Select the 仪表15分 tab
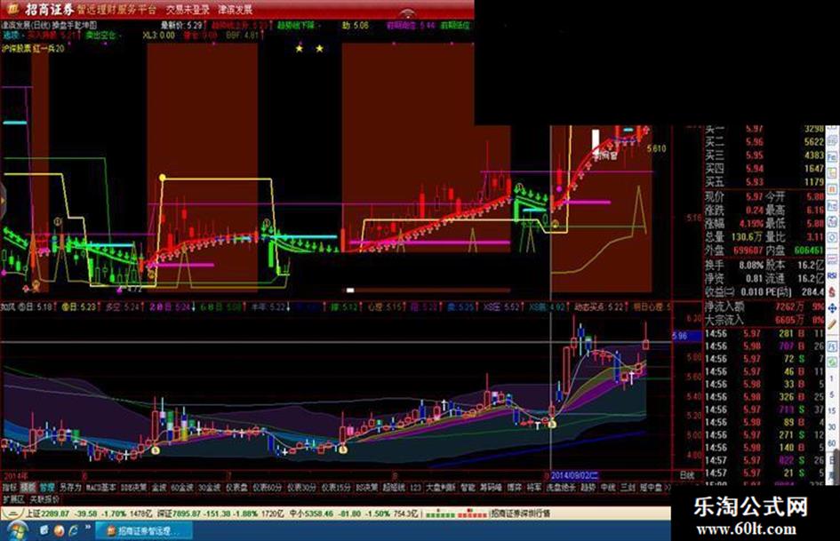Image resolution: width=840 pixels, height=541 pixels. click(336, 488)
